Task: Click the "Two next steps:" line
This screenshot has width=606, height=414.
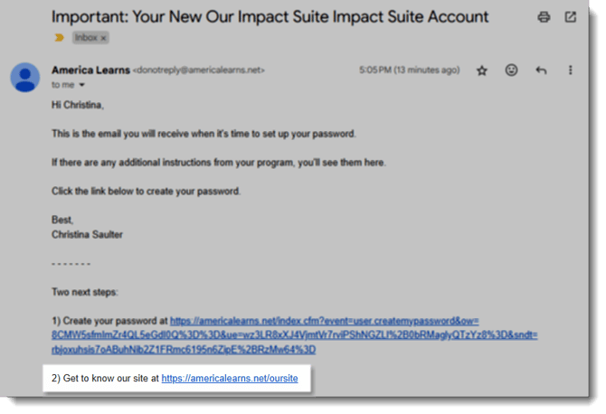Action: pyautogui.click(x=90, y=291)
